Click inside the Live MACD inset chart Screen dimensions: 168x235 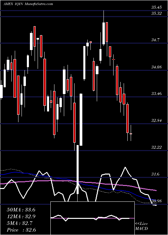point(92,218)
